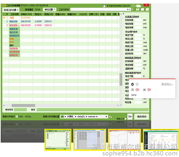Select the EXCEL data file format option
Image resolution: width=179 pixels, height=157 pixels.
[28, 116]
